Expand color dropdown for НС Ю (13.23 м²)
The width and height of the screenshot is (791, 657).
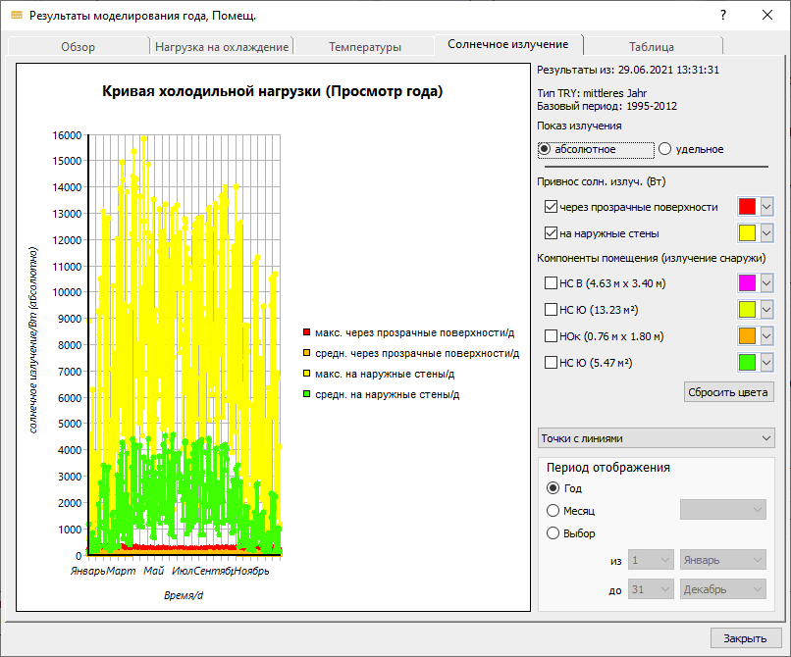pyautogui.click(x=766, y=310)
